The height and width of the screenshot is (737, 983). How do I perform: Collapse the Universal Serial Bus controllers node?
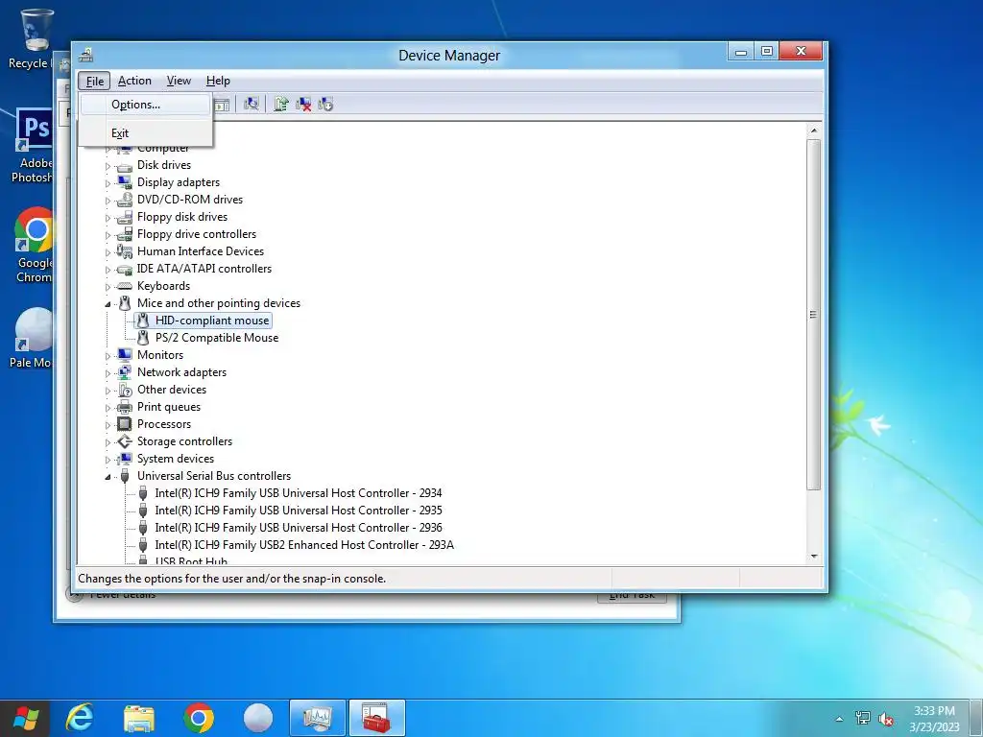point(108,477)
